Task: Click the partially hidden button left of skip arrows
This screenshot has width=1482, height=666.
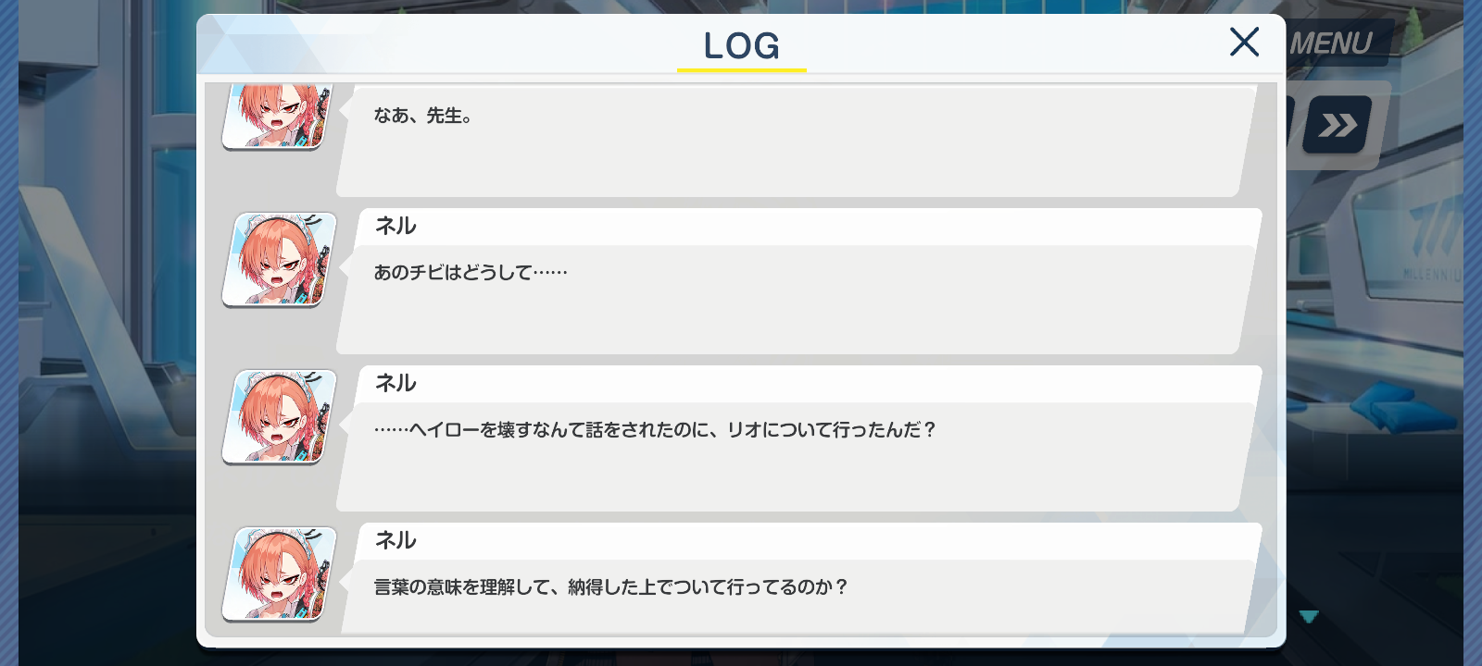Action: [1290, 125]
